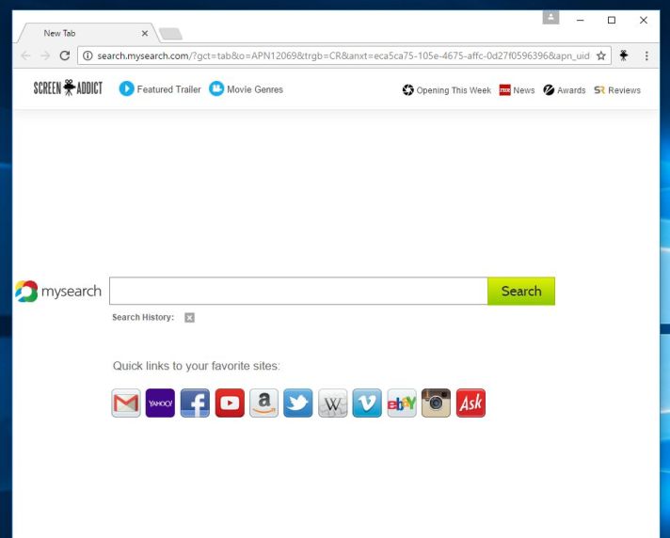Close the New Tab tab
This screenshot has height=538, width=670.
[x=145, y=33]
